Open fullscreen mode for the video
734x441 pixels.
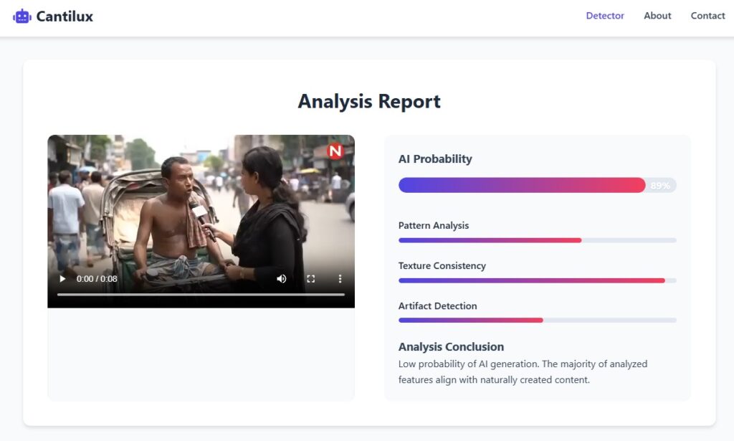(x=311, y=279)
